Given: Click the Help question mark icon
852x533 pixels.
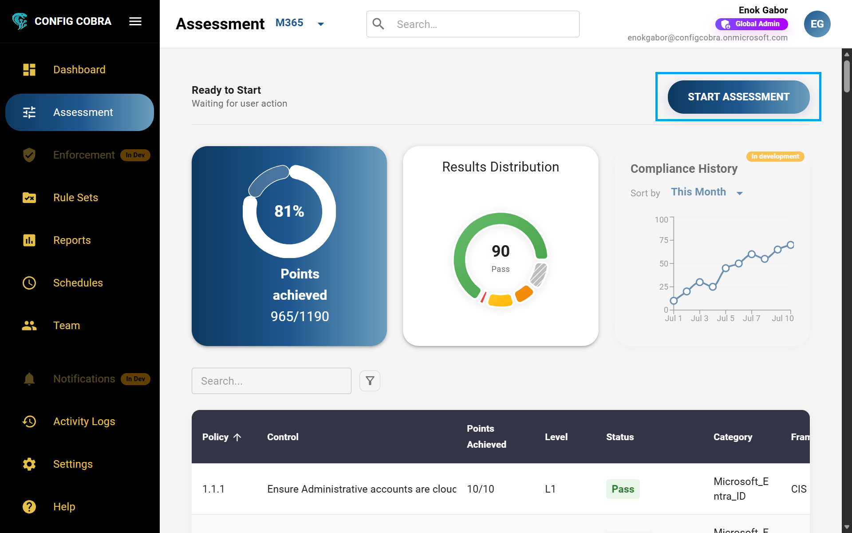Looking at the screenshot, I should coord(29,507).
